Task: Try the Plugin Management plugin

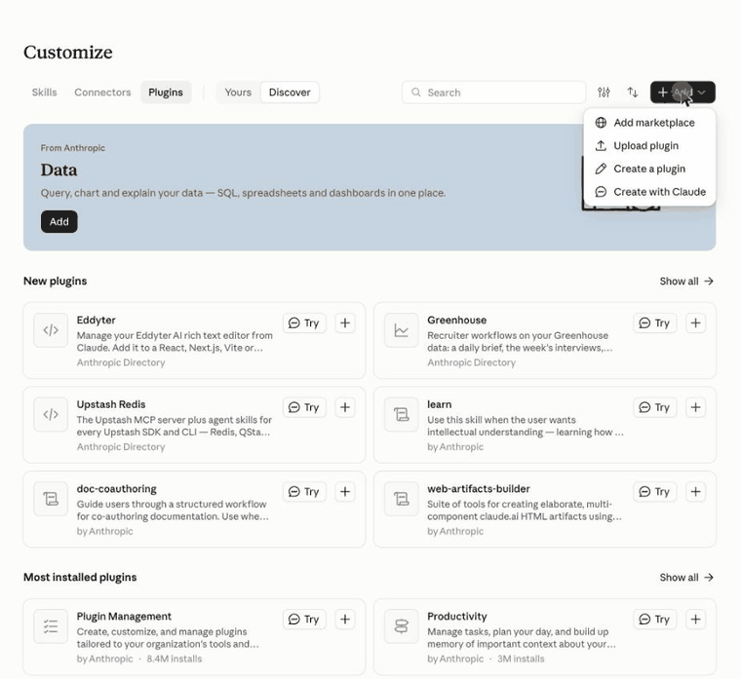Action: 304,619
